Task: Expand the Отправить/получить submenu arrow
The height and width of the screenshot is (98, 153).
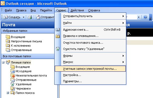Action: click(123, 16)
